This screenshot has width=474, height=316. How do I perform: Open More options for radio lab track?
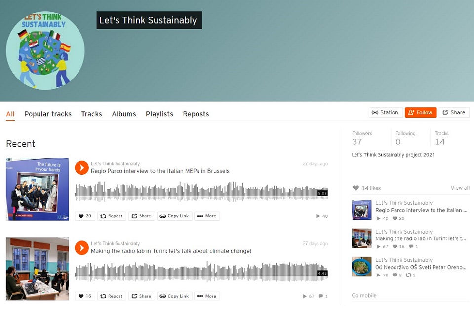(207, 296)
